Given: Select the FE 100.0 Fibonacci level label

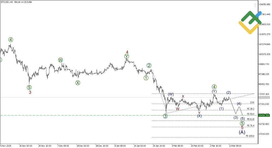Looking at the screenshot, I should point(250,136).
